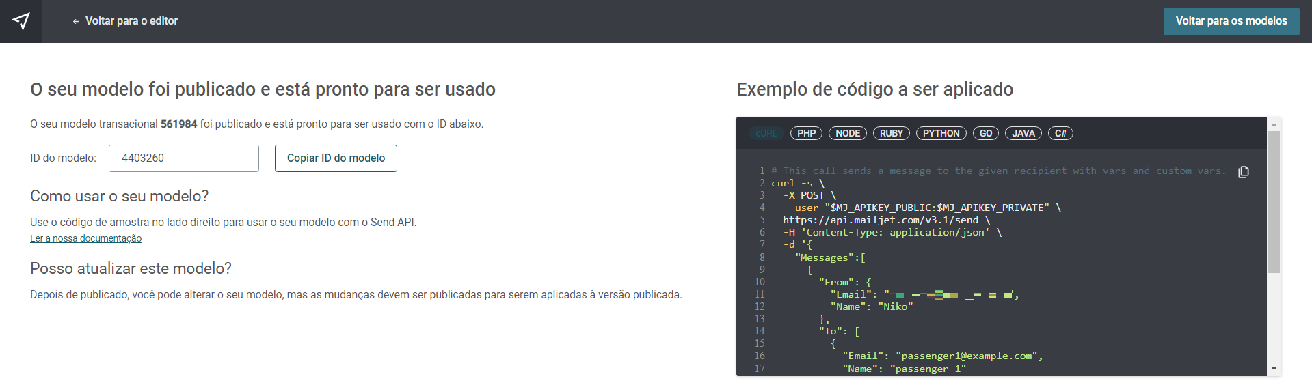Click the "Name": "passenger 1" code line

click(x=904, y=369)
